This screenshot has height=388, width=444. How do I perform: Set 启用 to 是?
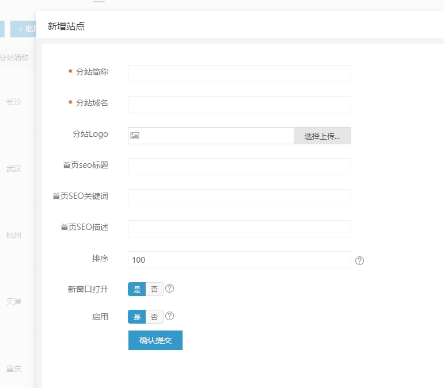(x=137, y=317)
